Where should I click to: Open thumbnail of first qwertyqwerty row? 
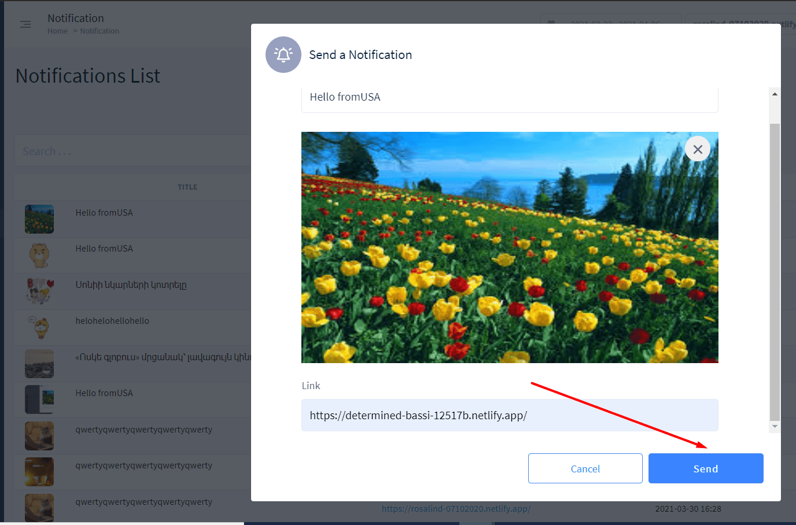click(39, 436)
